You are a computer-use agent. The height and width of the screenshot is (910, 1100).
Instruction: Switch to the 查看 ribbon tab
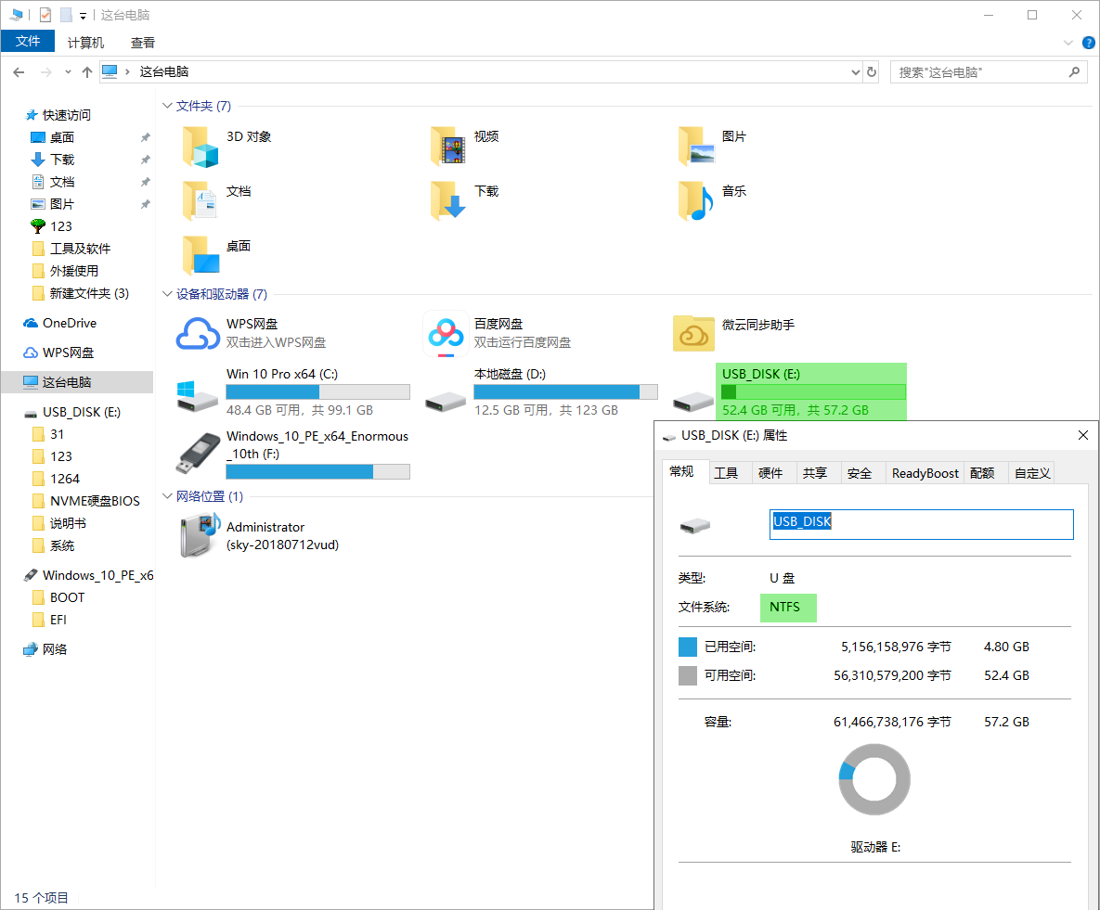[142, 42]
